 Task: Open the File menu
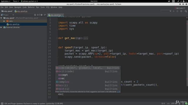pyautogui.click(x=2, y=7)
